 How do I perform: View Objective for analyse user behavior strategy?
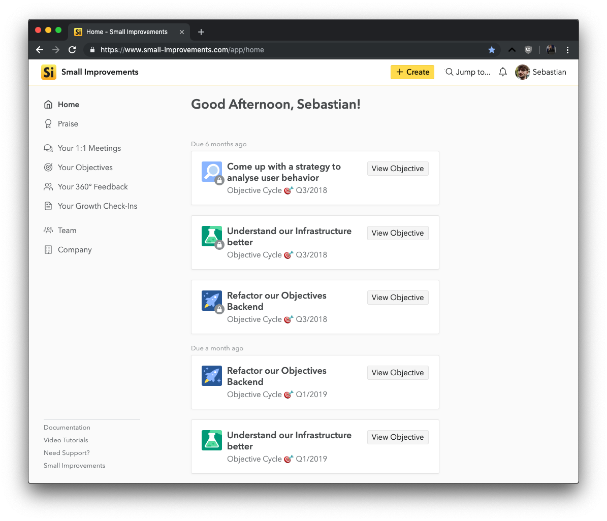tap(398, 169)
